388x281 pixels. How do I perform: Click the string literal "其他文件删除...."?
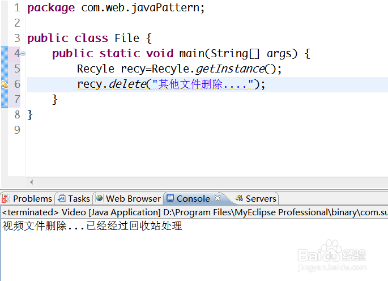(x=203, y=84)
